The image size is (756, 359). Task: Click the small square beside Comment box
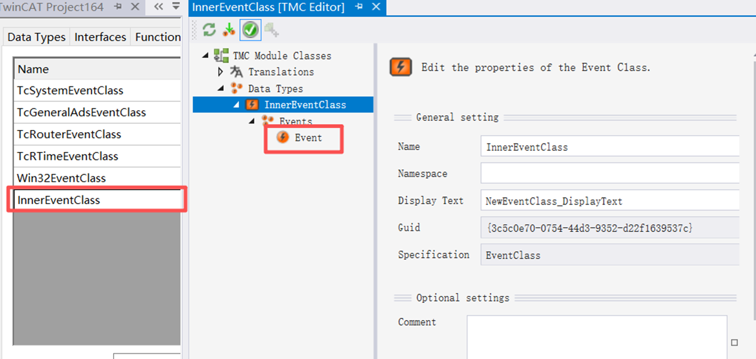pos(735,343)
